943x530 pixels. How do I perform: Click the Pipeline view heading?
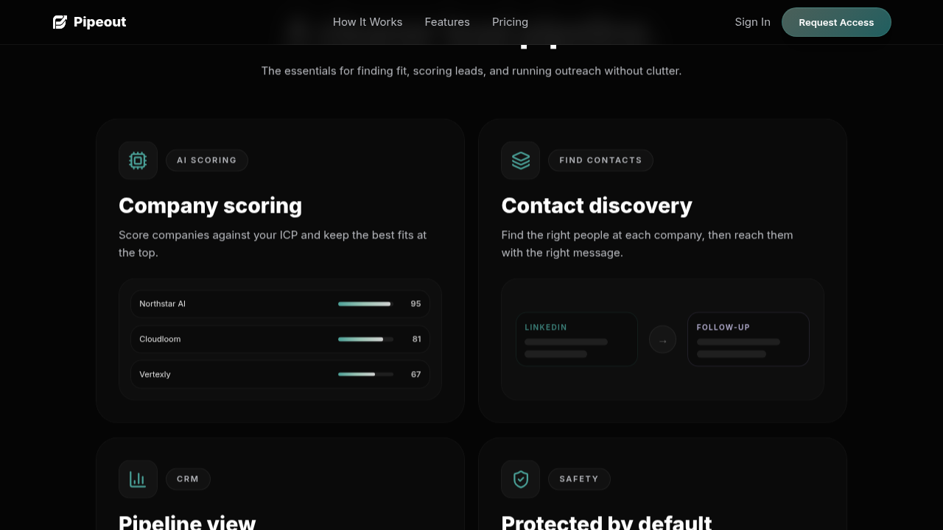[x=187, y=521]
